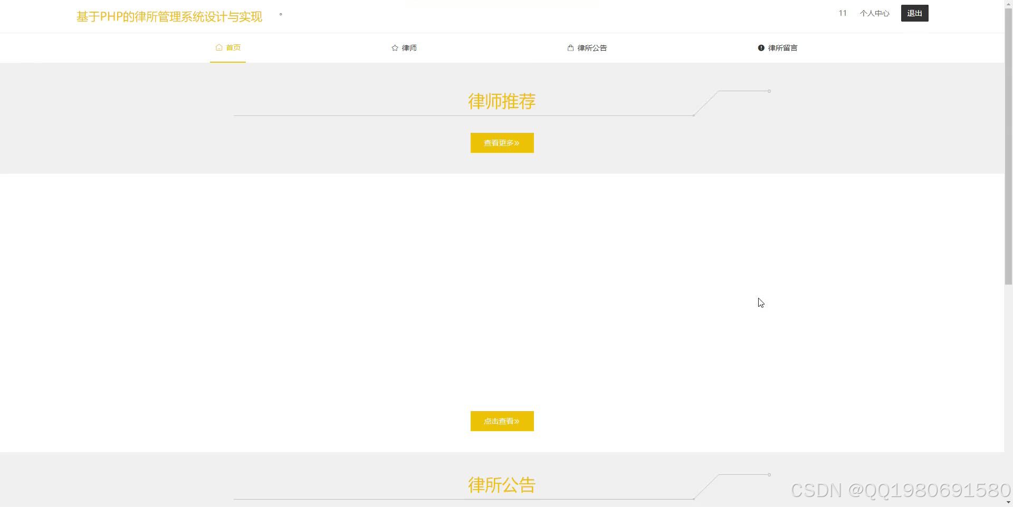Click the 点击查看 button
The image size is (1013, 507).
tap(502, 421)
